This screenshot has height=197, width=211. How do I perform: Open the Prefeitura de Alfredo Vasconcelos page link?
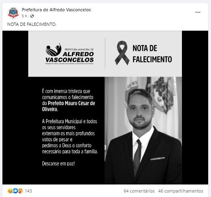(56, 10)
